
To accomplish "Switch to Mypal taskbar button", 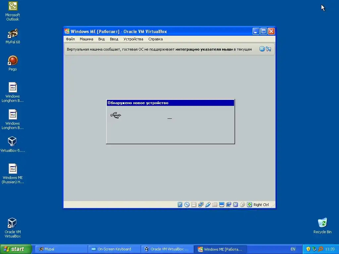I will pos(61,249).
